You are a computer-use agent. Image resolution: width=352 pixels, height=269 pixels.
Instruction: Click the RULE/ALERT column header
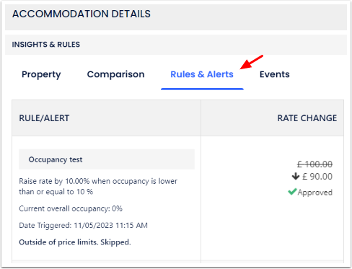click(44, 118)
